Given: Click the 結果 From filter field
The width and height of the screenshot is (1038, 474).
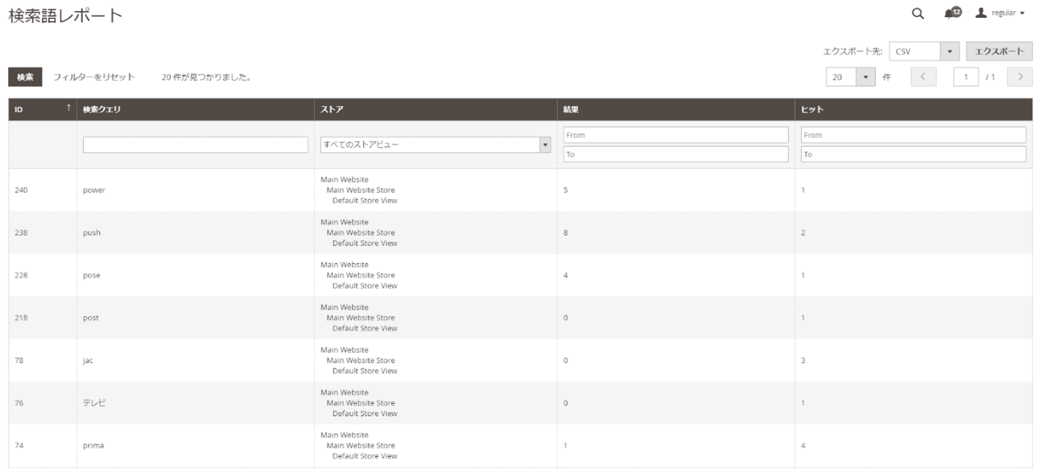Looking at the screenshot, I should pyautogui.click(x=675, y=135).
